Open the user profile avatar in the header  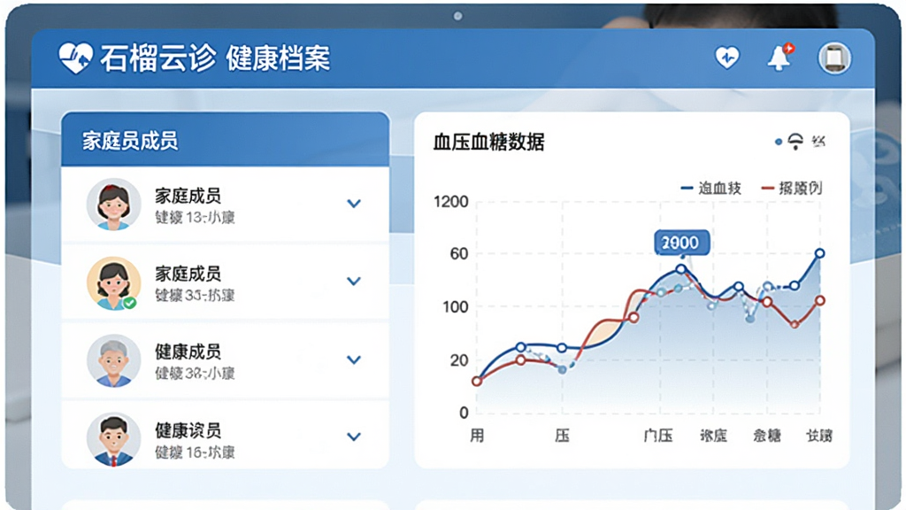(834, 58)
